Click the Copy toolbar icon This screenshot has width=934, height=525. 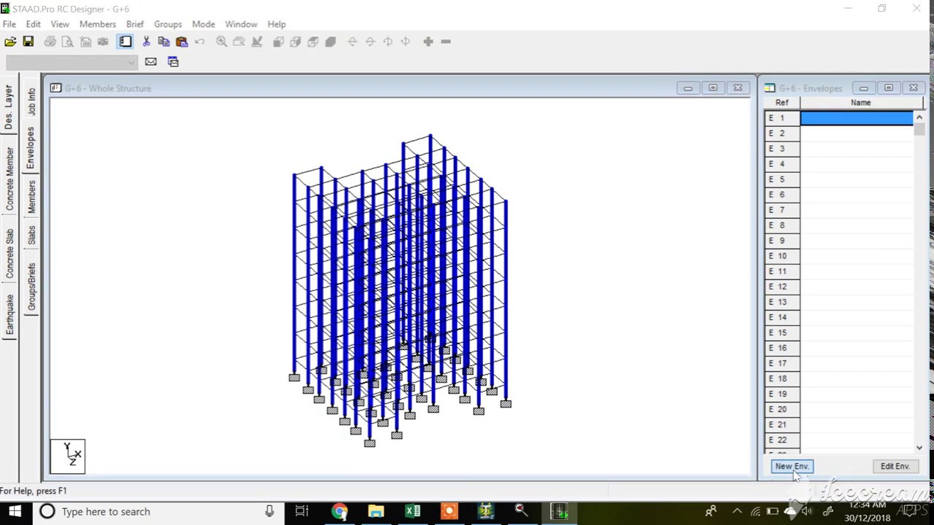[x=164, y=42]
